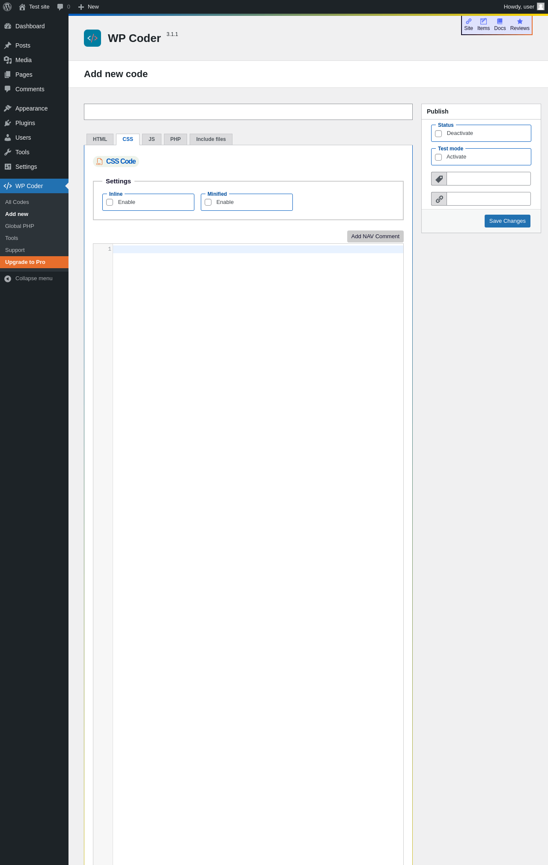Click the link text input field
This screenshot has width=548, height=865.
click(488, 199)
